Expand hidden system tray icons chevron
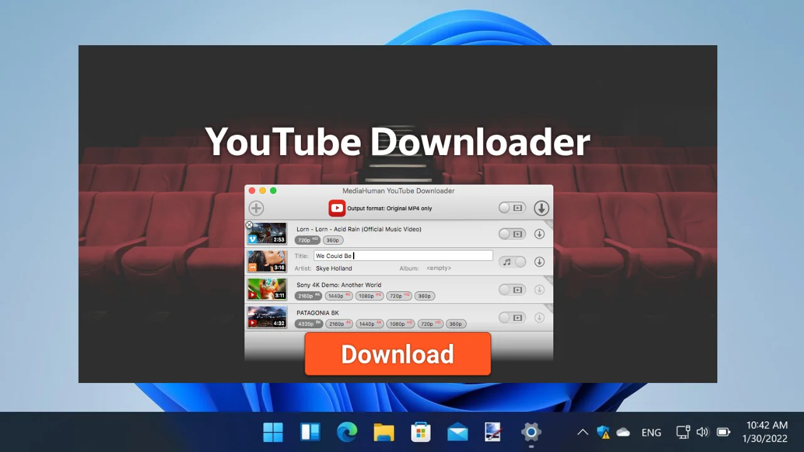Viewport: 804px width, 452px height. (583, 432)
